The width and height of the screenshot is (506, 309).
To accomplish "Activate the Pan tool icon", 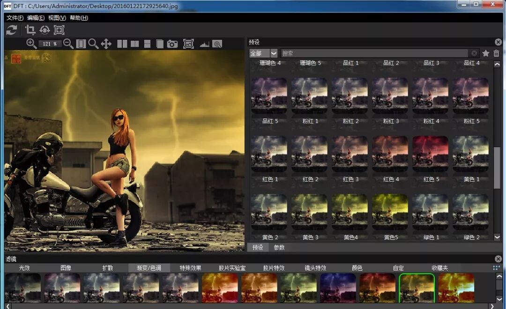I will pyautogui.click(x=106, y=43).
